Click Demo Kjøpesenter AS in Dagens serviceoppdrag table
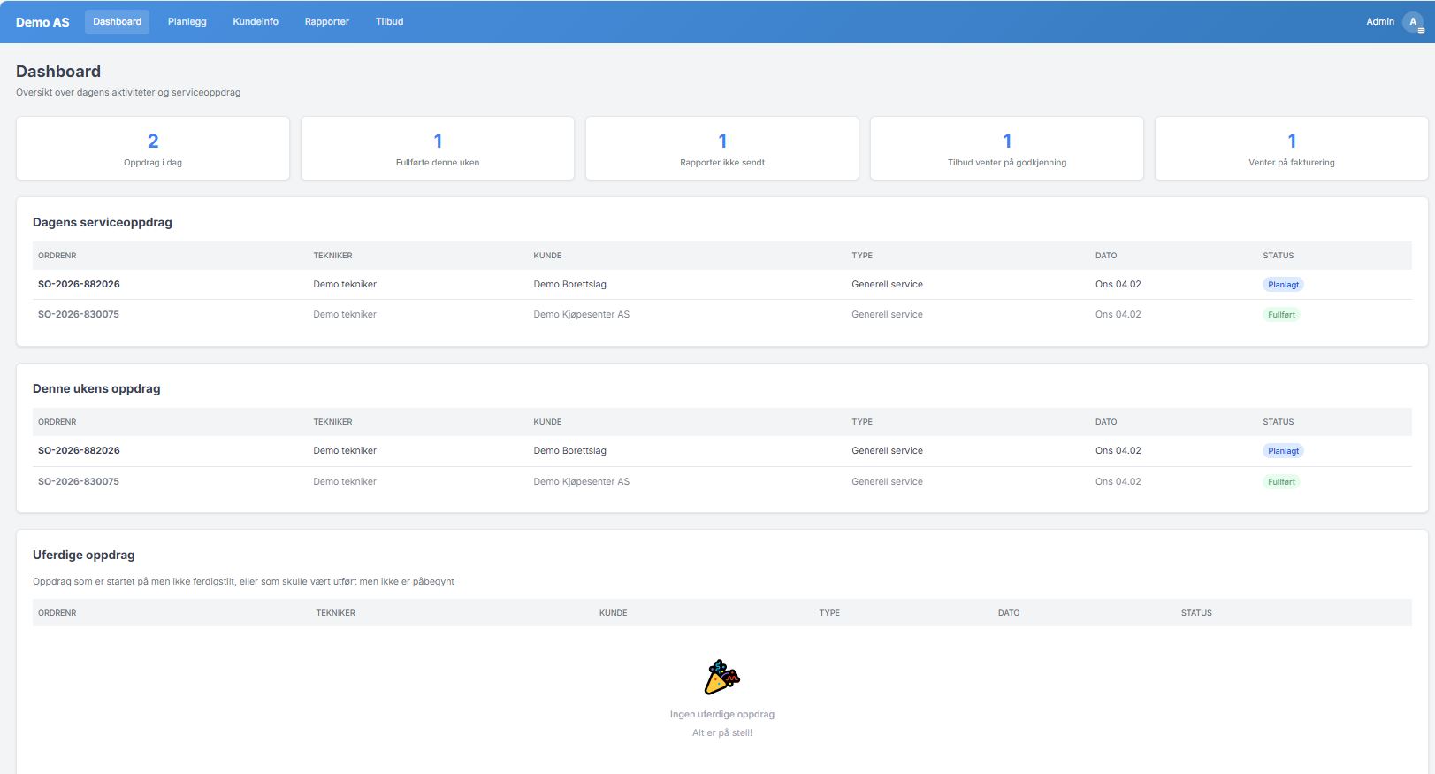This screenshot has width=1435, height=774. (x=581, y=315)
